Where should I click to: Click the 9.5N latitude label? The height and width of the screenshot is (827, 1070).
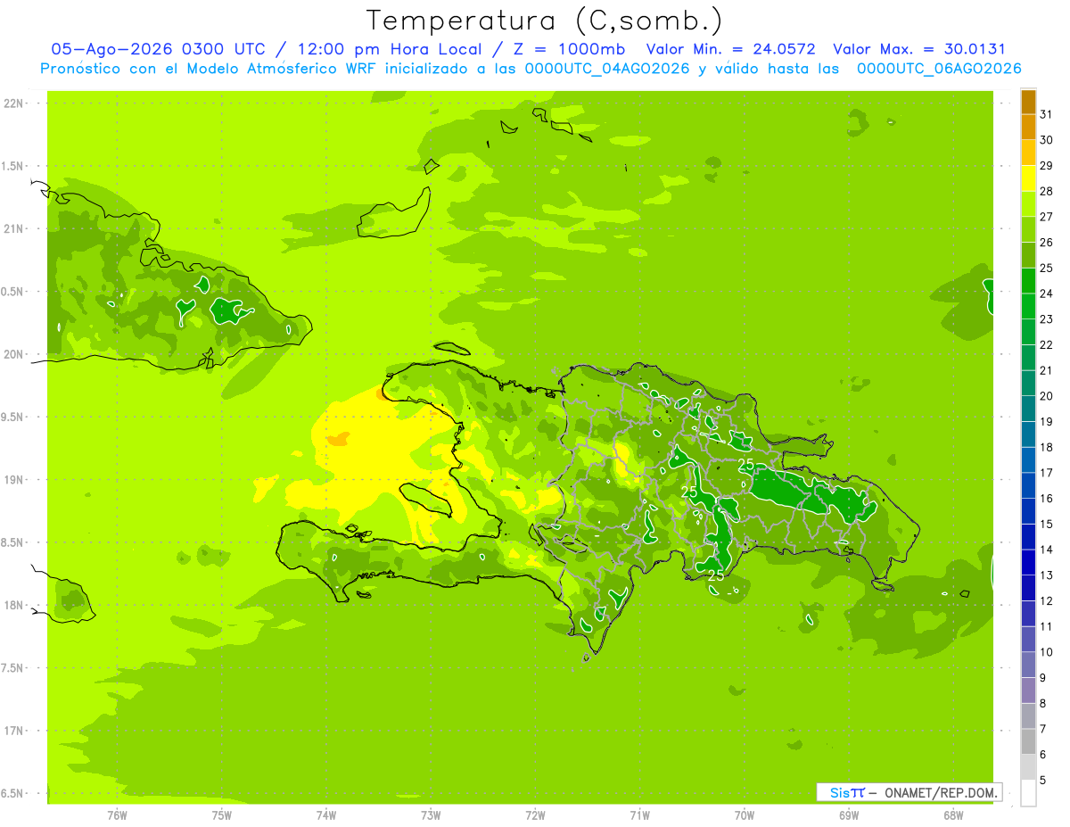(x=12, y=417)
